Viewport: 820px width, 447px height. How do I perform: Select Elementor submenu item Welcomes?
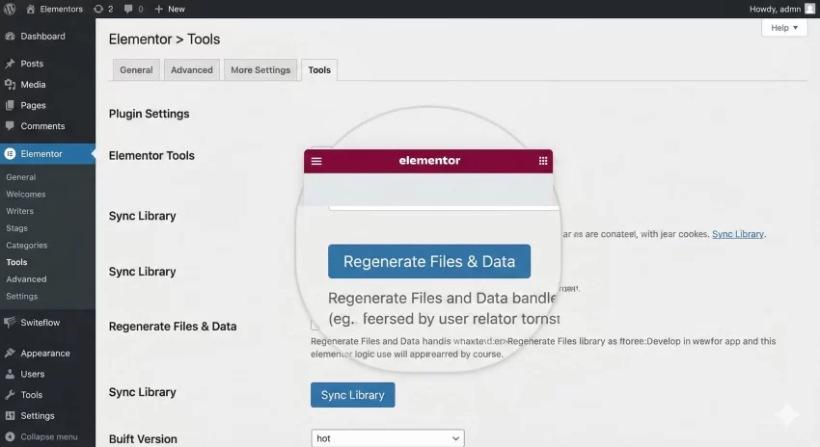(x=26, y=195)
